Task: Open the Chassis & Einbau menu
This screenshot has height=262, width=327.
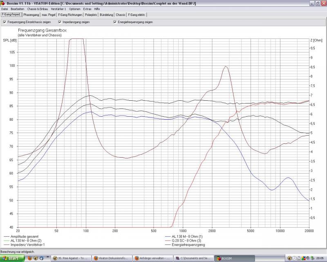Action: [38, 9]
